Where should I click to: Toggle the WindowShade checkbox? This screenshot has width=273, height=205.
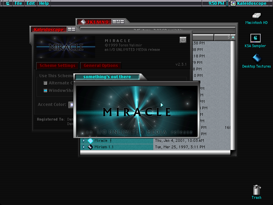[x=45, y=91]
